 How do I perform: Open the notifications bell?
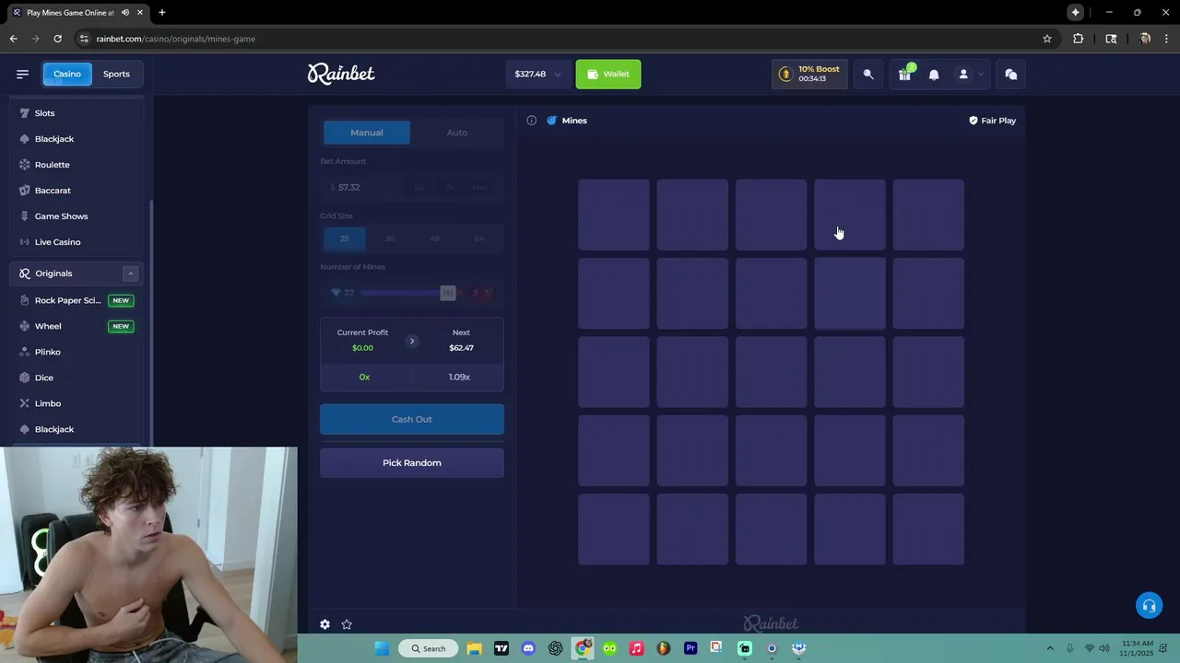click(934, 75)
